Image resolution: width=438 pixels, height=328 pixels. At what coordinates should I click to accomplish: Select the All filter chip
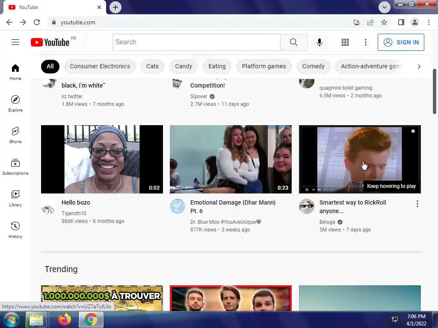pyautogui.click(x=50, y=66)
